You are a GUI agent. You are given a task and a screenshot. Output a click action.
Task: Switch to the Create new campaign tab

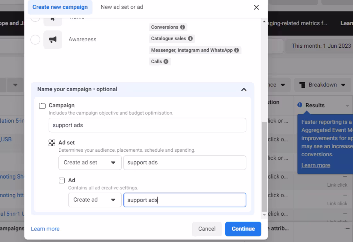click(60, 7)
